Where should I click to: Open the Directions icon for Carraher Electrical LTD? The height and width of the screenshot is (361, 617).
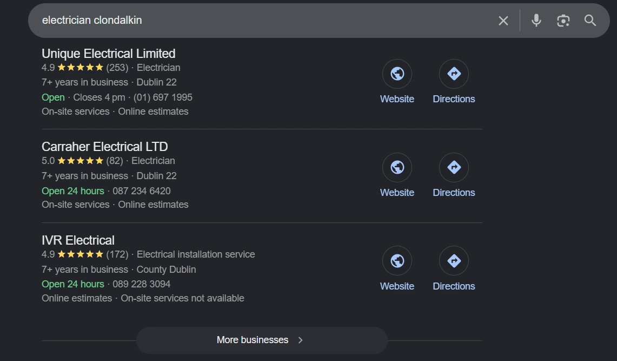(454, 167)
